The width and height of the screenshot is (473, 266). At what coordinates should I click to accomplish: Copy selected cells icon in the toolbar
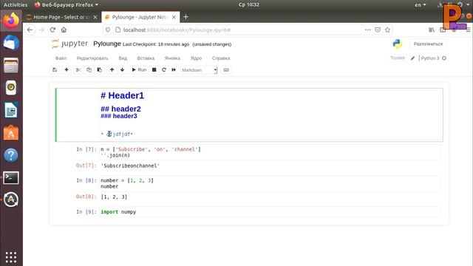pos(89,69)
